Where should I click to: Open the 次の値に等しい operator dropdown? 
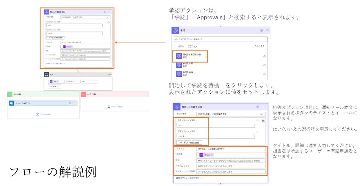73,81
